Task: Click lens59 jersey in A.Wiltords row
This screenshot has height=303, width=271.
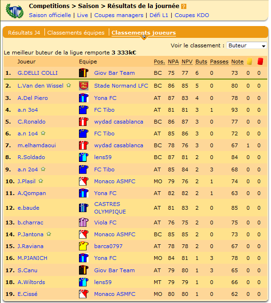Action: pyautogui.click(x=84, y=282)
